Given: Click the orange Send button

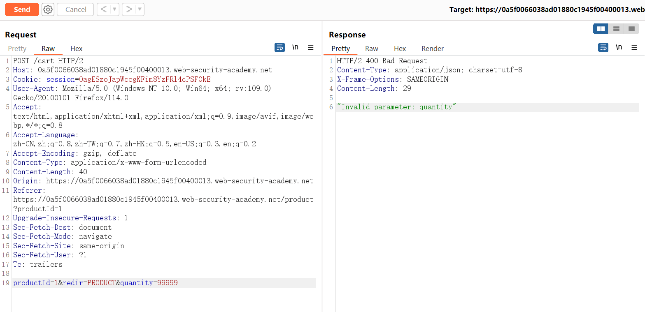Looking at the screenshot, I should [22, 9].
